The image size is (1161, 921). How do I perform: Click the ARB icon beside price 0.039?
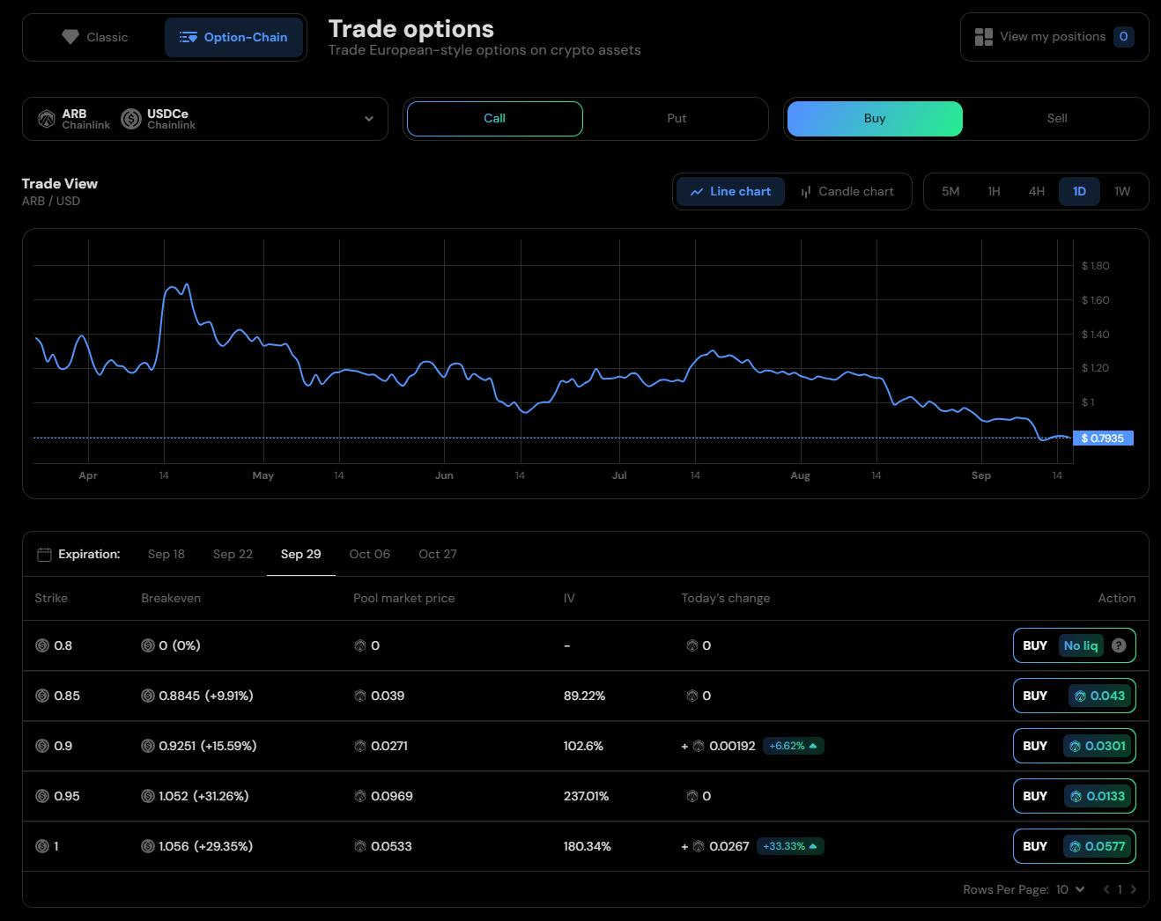point(359,696)
